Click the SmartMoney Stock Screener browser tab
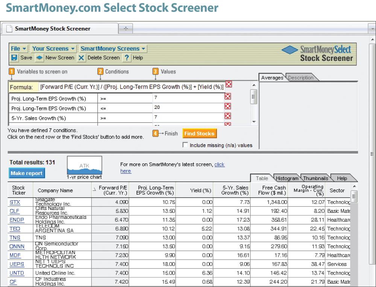376x287 pixels. (x=60, y=29)
